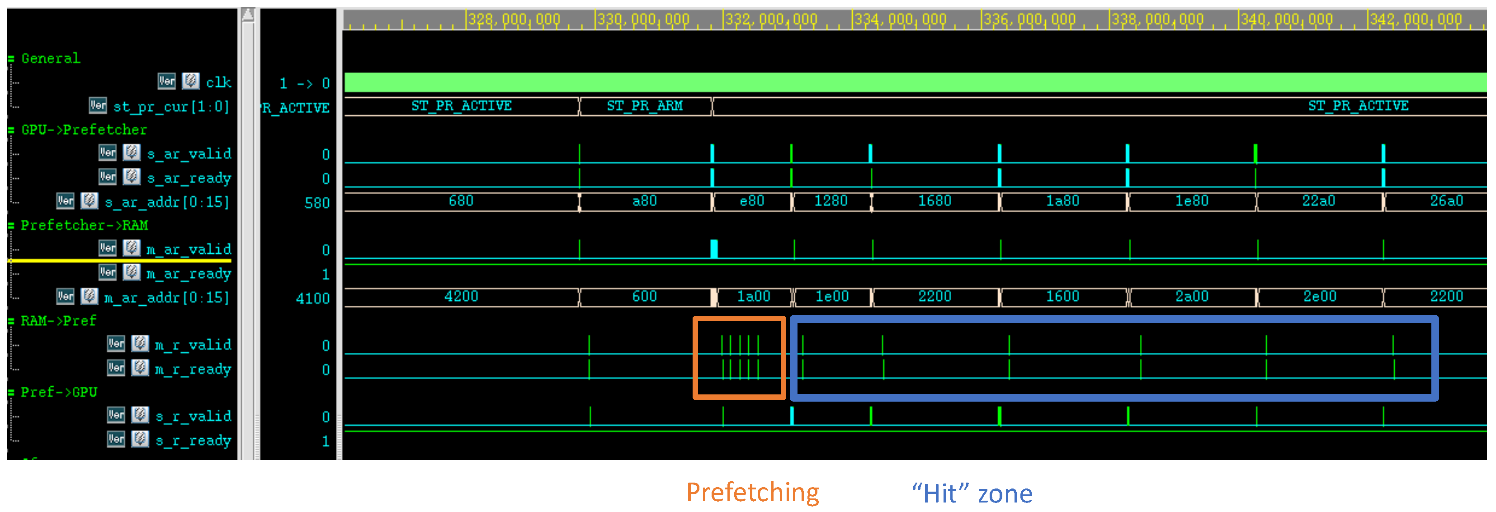The width and height of the screenshot is (1496, 512).
Task: Click the wave-type icon beside m_r_valid
Action: (x=140, y=344)
